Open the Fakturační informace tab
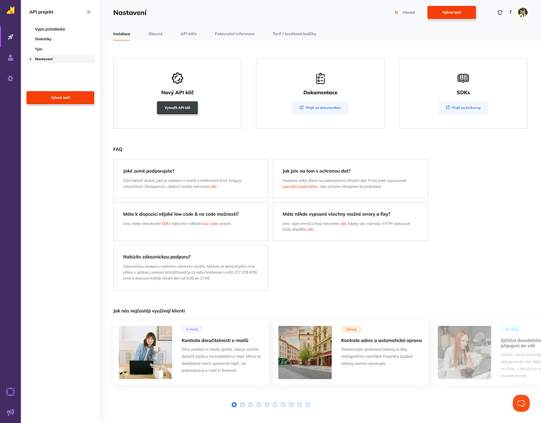 click(x=234, y=33)
